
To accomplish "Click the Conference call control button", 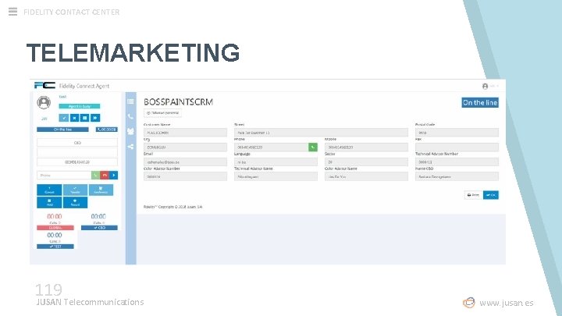I will tap(101, 190).
